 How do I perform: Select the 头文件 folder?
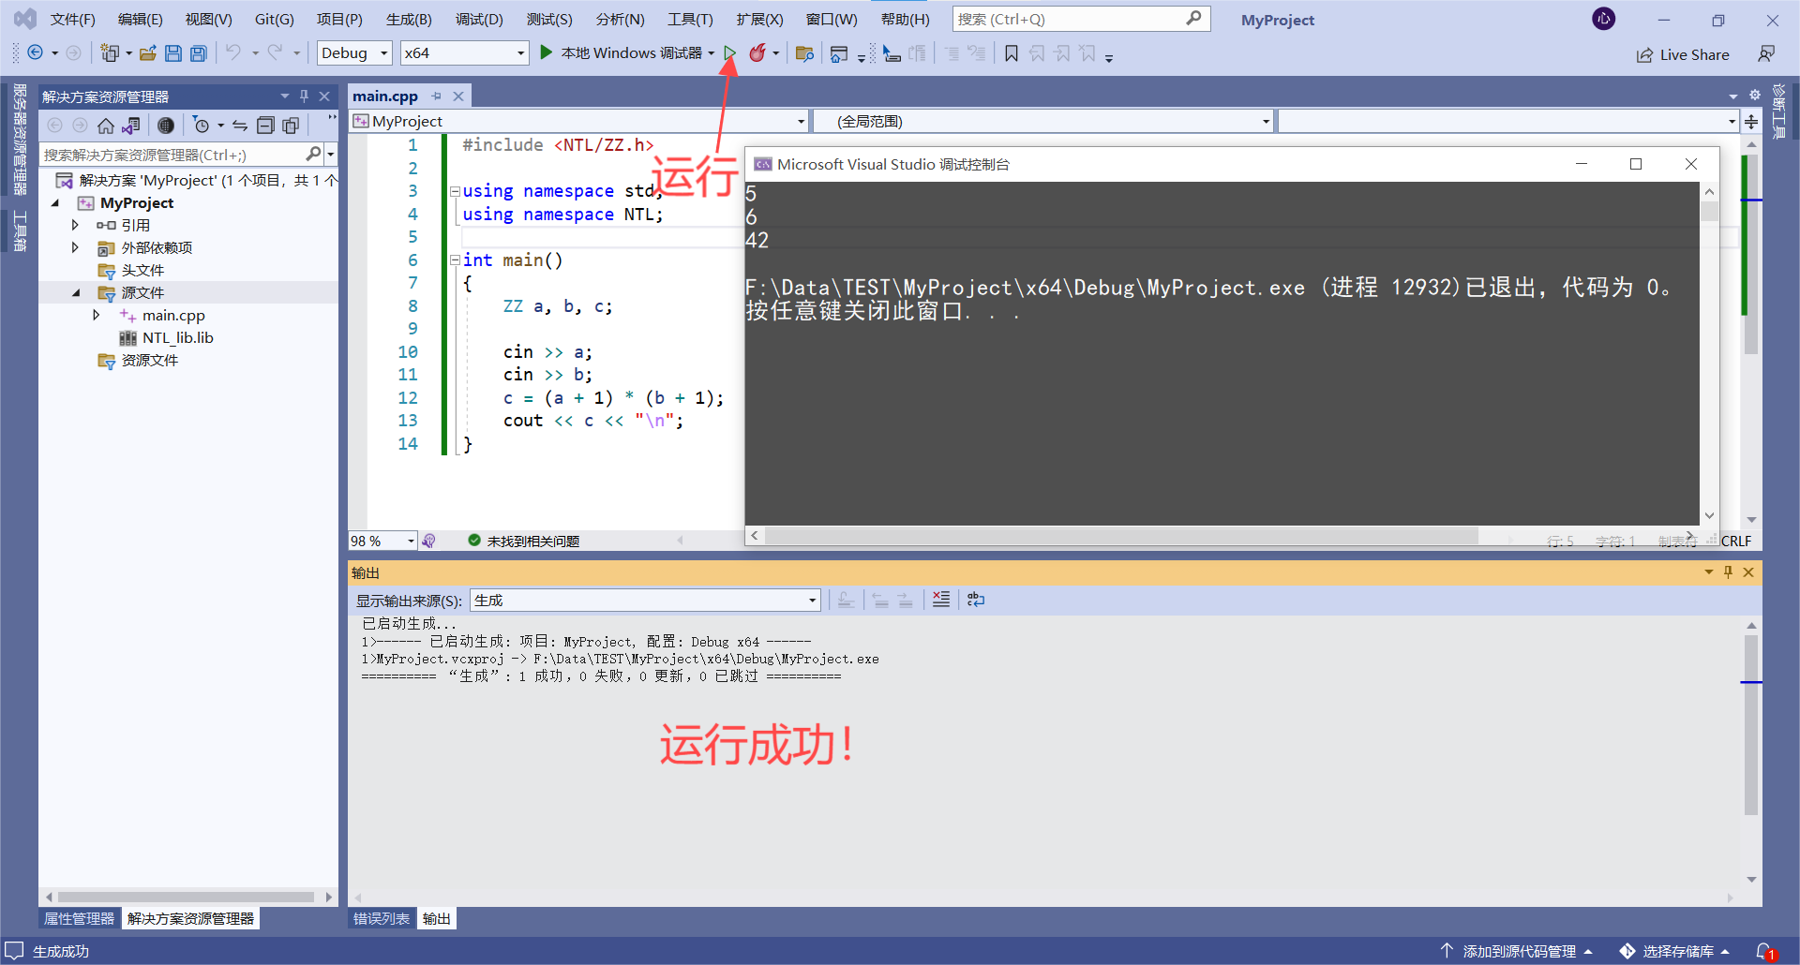[142, 270]
